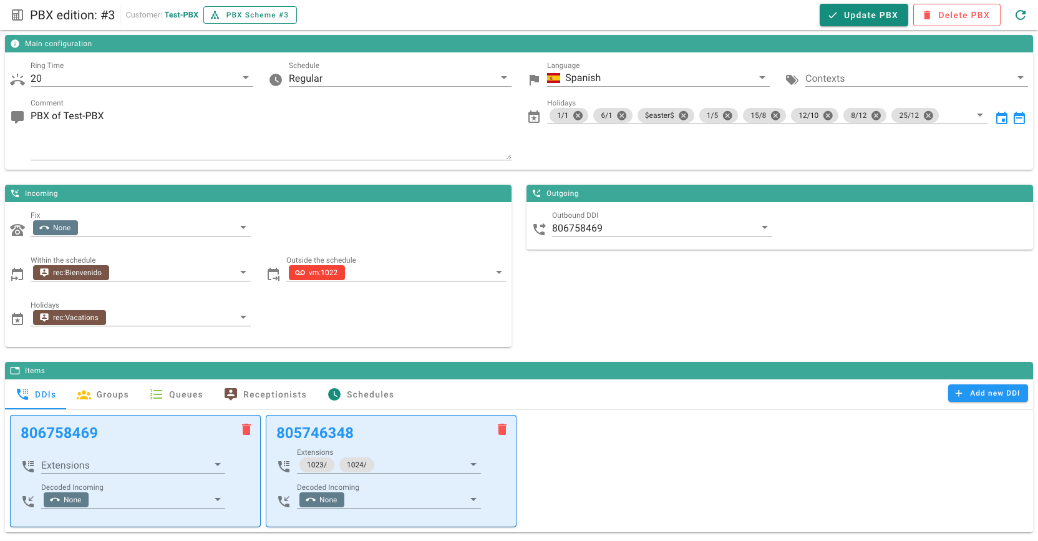
Task: Click the language flag icon
Action: pos(534,80)
